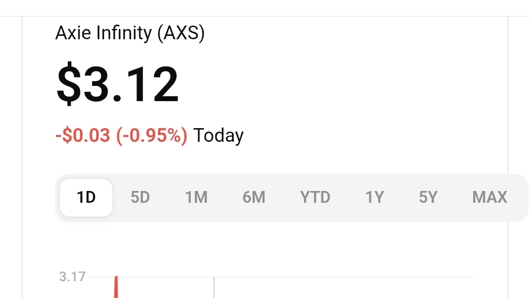Viewport: 530px width, 298px height.
Task: Click the 3.17 axis label
Action: 71,276
